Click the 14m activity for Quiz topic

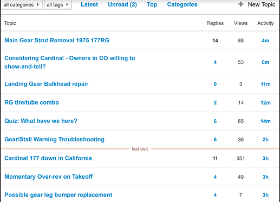[265, 121]
